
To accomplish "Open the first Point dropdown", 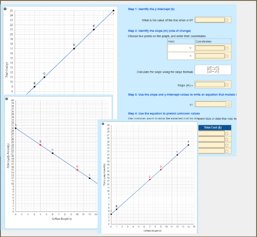I will point(181,48).
